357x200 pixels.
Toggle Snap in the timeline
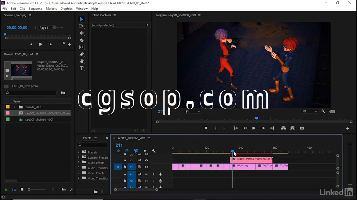coord(127,151)
